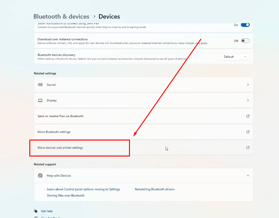The height and width of the screenshot is (218, 279).
Task: Open the Reinstalling Bluetooth drivers link
Action: point(155,189)
